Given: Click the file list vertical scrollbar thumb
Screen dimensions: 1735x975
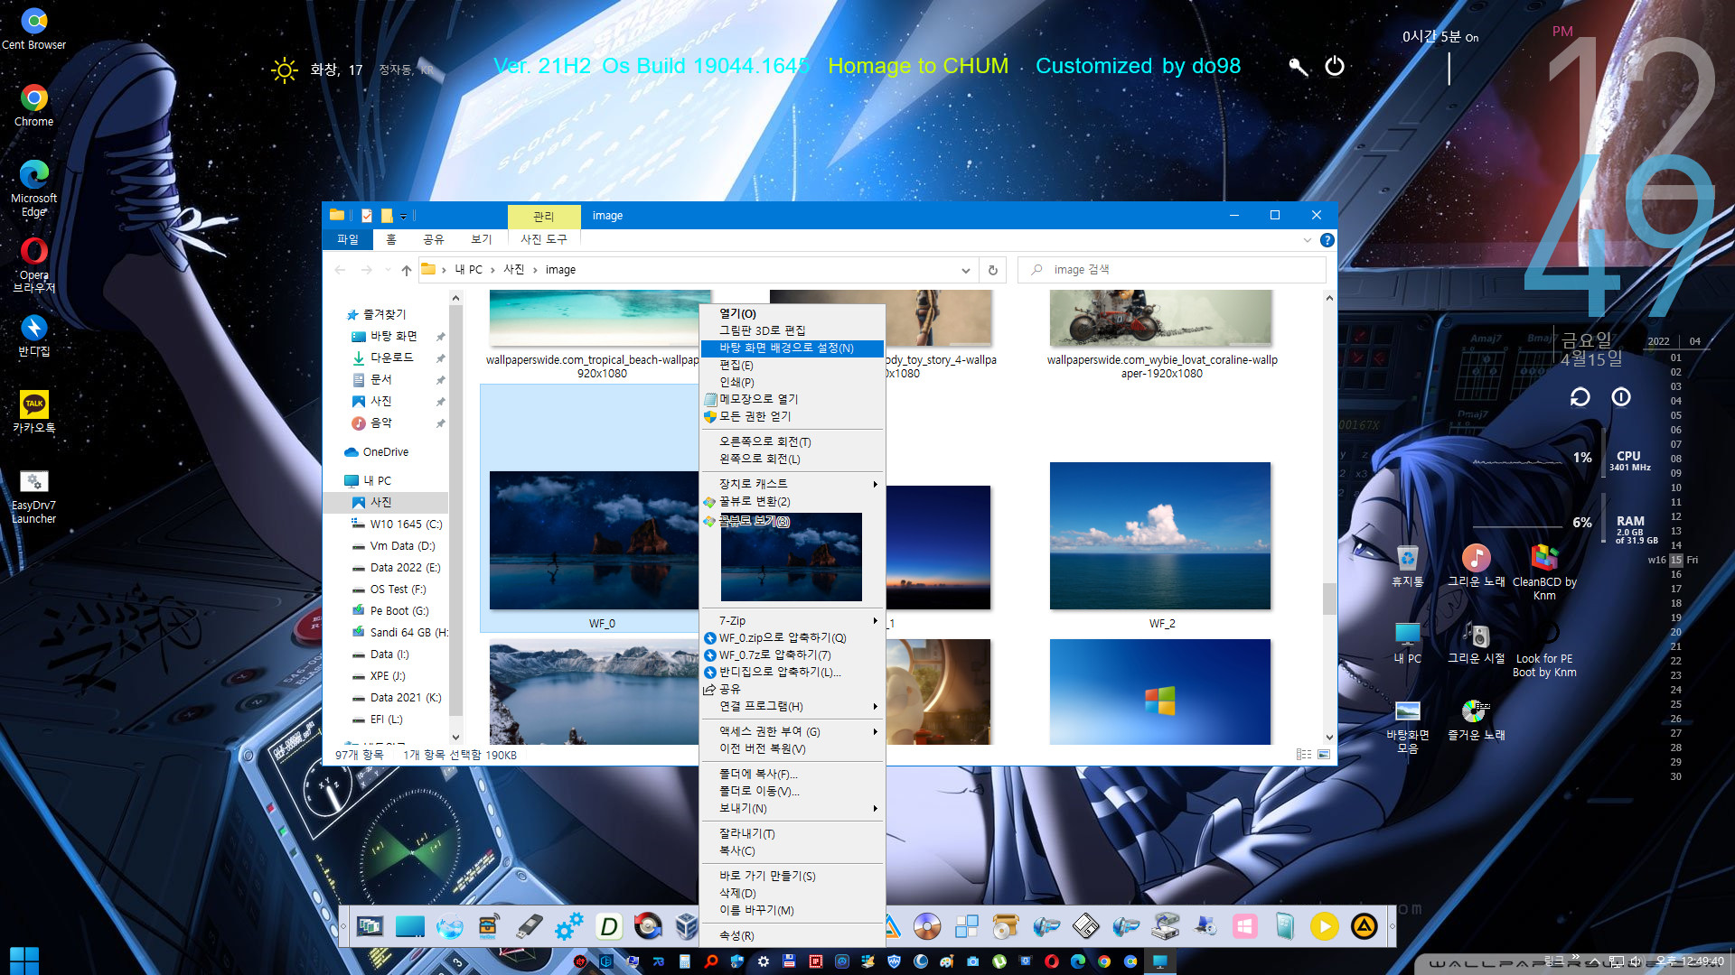Looking at the screenshot, I should 1328,599.
